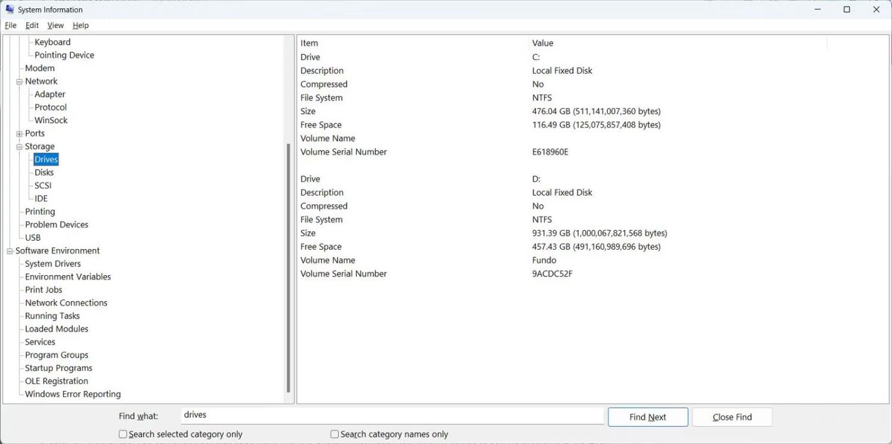Select Program Groups tree item
The height and width of the screenshot is (444, 892).
[x=57, y=355]
